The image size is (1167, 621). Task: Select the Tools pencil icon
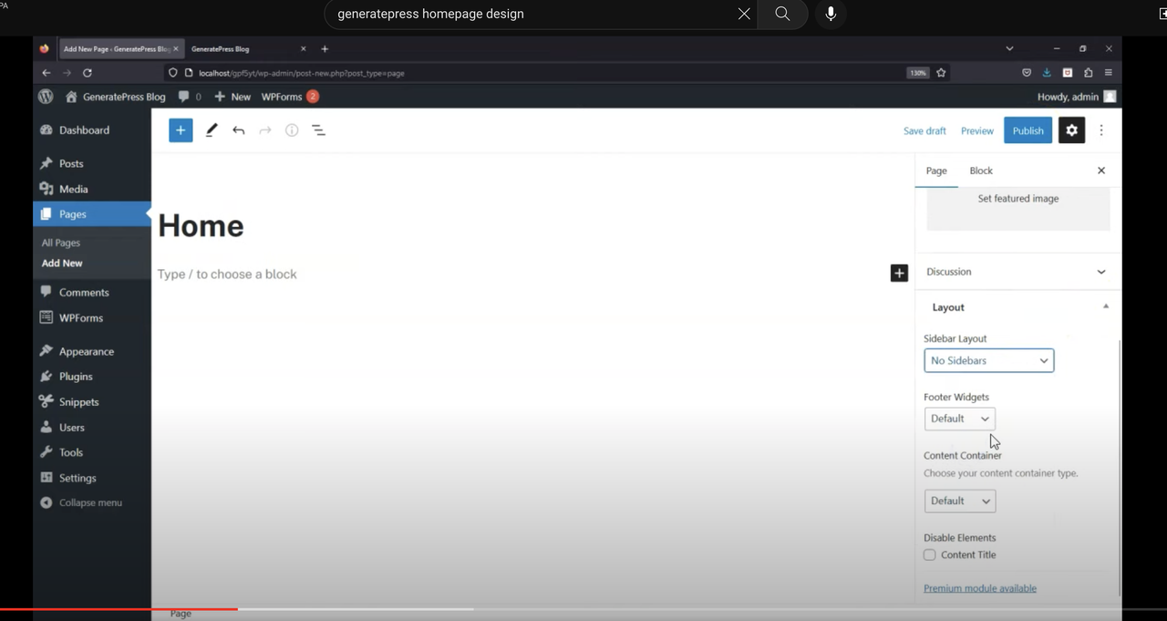point(212,130)
